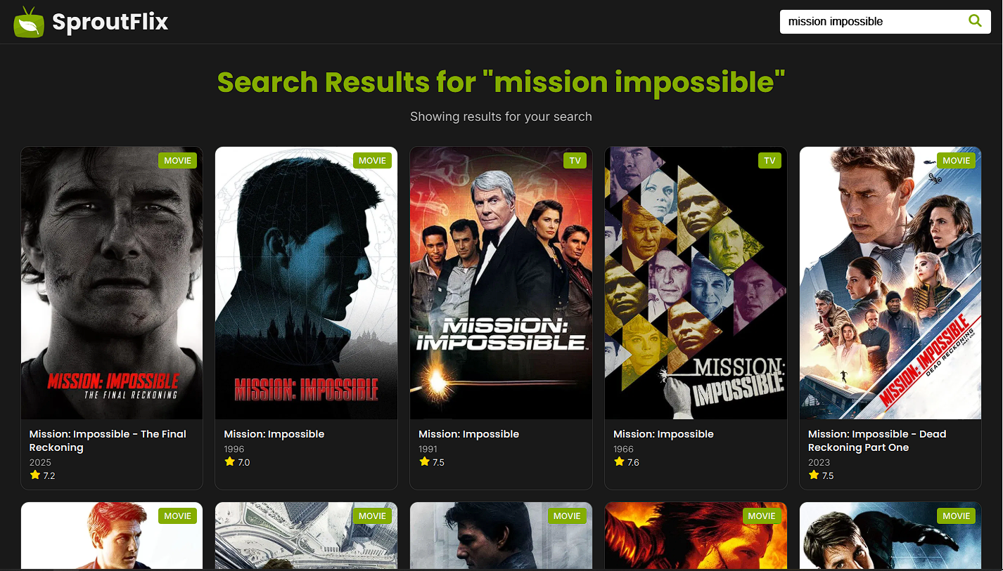Click the star rating icon for Final Reckoning
This screenshot has height=571, width=1003.
pos(35,475)
